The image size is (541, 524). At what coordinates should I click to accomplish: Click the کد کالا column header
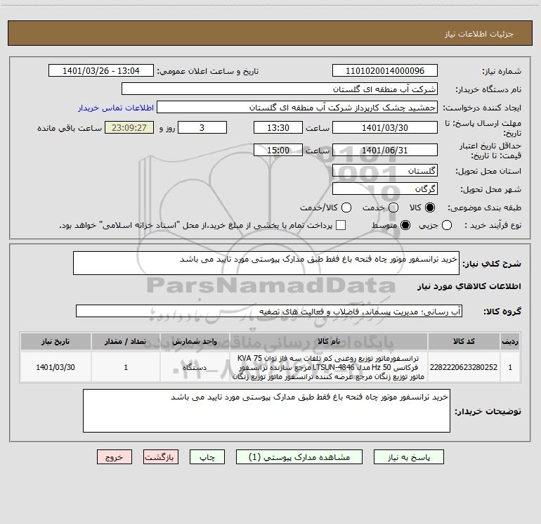click(x=464, y=341)
